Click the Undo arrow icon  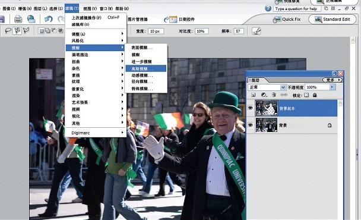(48, 19)
